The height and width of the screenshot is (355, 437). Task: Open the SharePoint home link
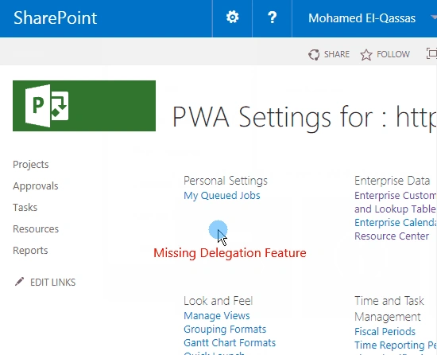pos(55,18)
